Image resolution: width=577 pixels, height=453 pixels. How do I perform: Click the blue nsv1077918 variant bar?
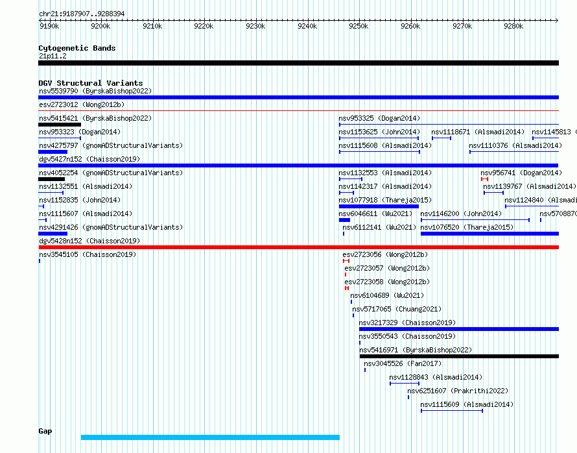379,206
